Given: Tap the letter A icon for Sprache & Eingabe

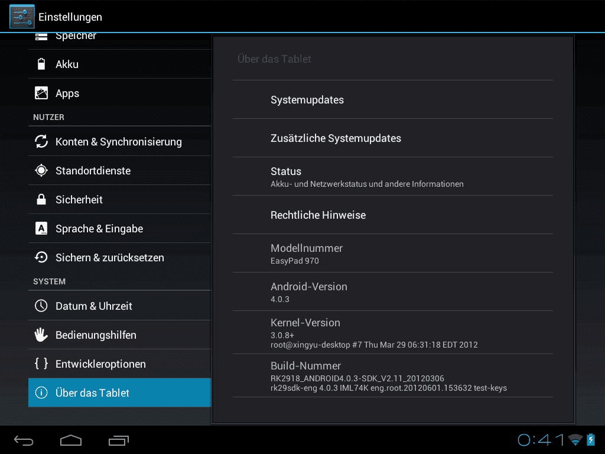Looking at the screenshot, I should (41, 228).
